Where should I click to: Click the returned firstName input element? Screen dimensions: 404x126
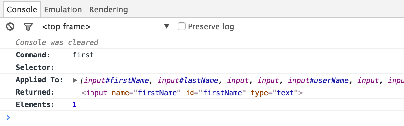(x=192, y=93)
